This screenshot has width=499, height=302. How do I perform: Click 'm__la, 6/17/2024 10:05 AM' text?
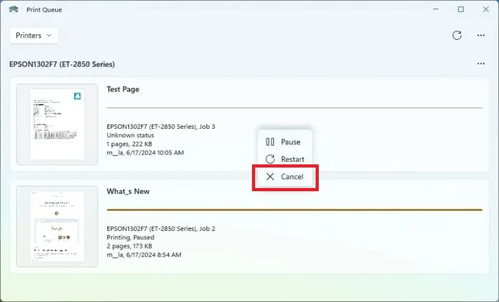[x=145, y=153]
